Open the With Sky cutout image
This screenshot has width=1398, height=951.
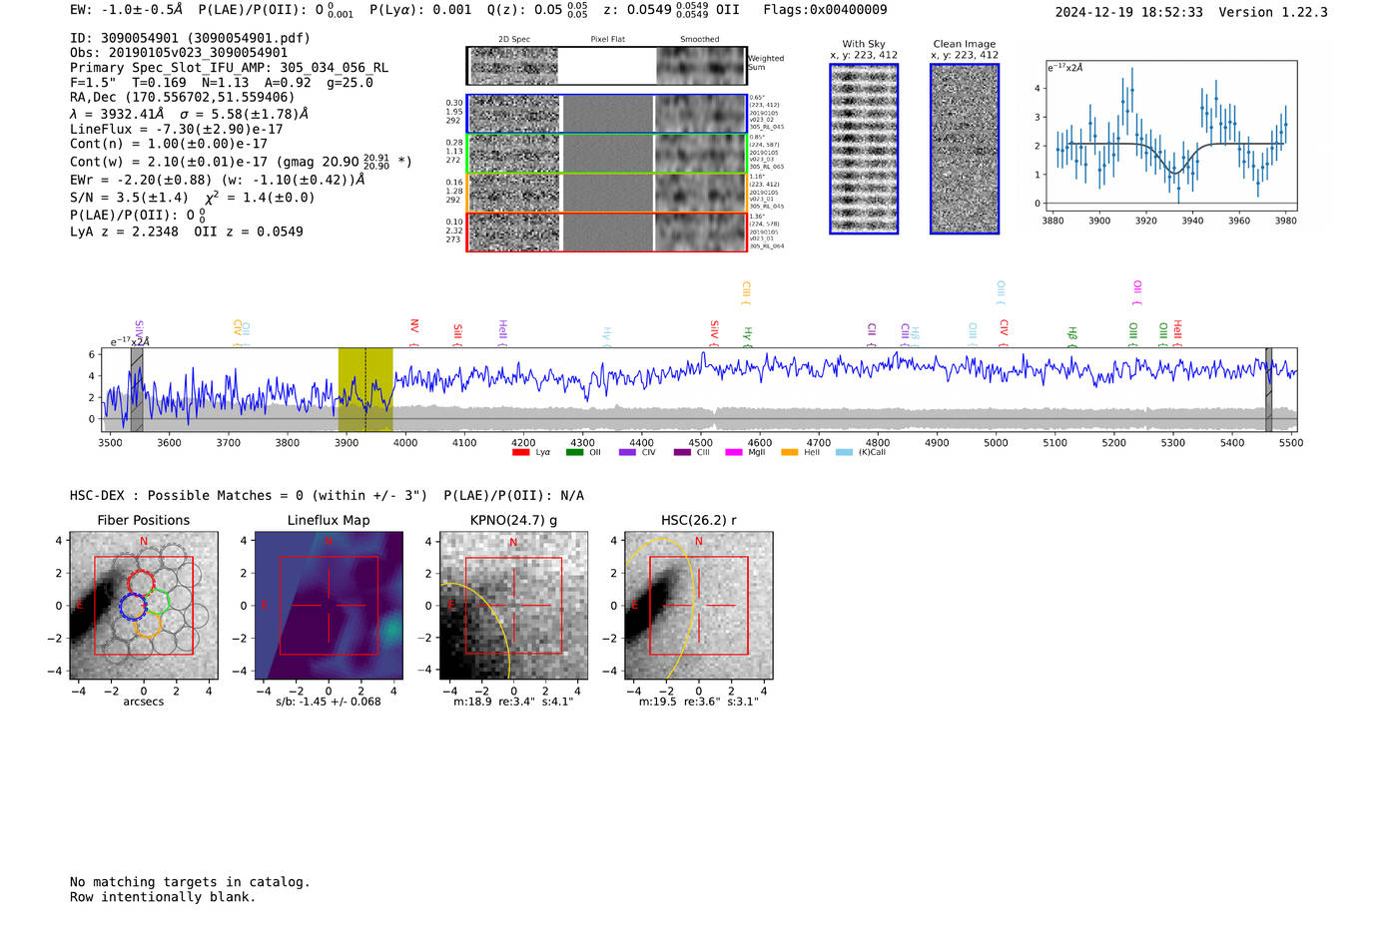(864, 149)
